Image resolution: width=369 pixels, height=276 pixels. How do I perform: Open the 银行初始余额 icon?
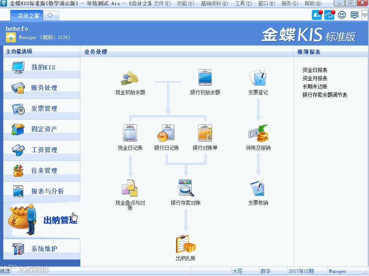pyautogui.click(x=205, y=77)
